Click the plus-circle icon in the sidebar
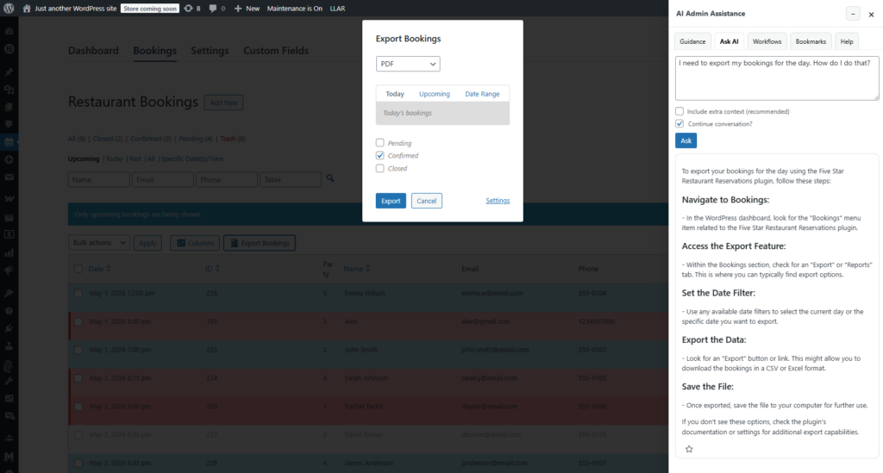Image resolution: width=883 pixels, height=473 pixels. pos(9,159)
